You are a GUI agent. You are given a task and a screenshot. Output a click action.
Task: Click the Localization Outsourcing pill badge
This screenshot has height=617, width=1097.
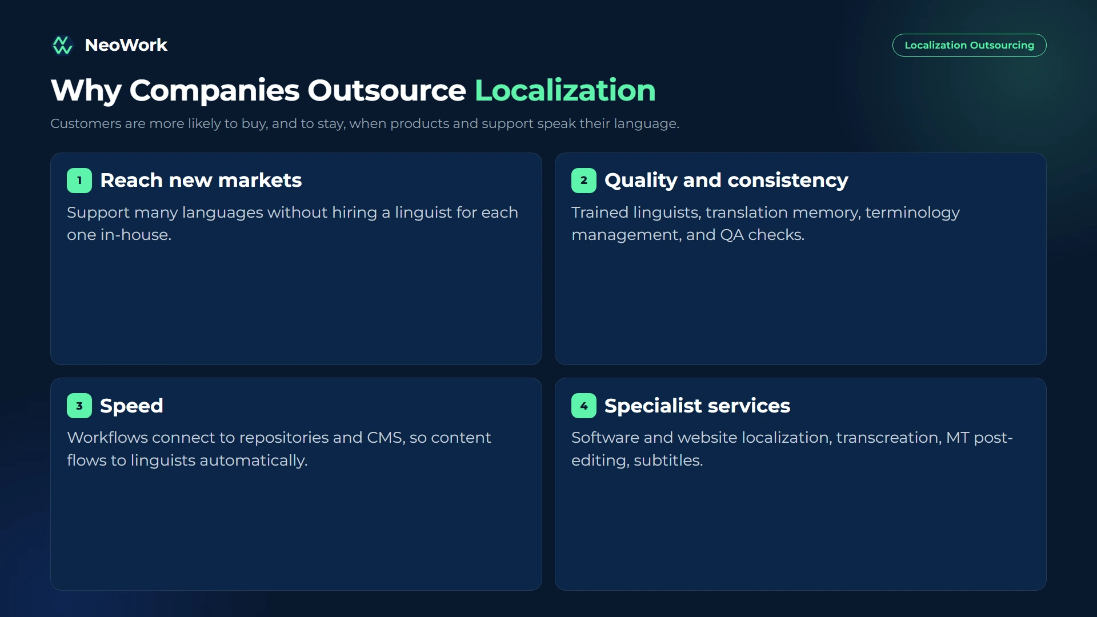click(x=969, y=45)
